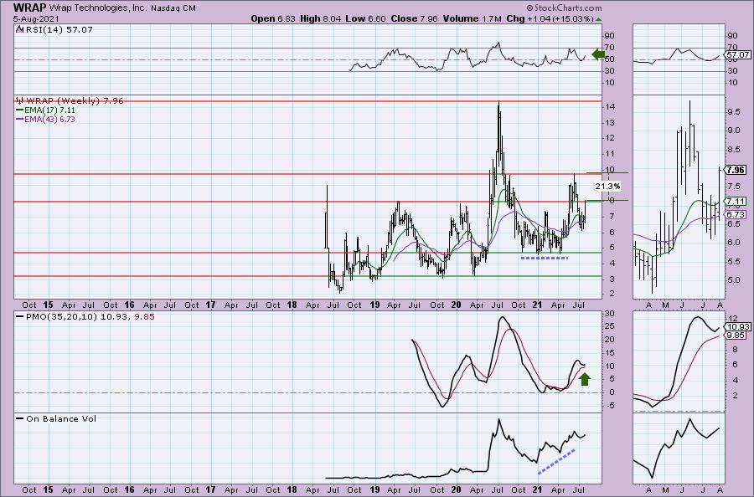Click the 12 label on zoomed PMO axis

pyautogui.click(x=733, y=319)
